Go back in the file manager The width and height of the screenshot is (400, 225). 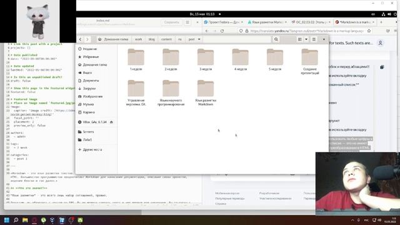(x=80, y=39)
